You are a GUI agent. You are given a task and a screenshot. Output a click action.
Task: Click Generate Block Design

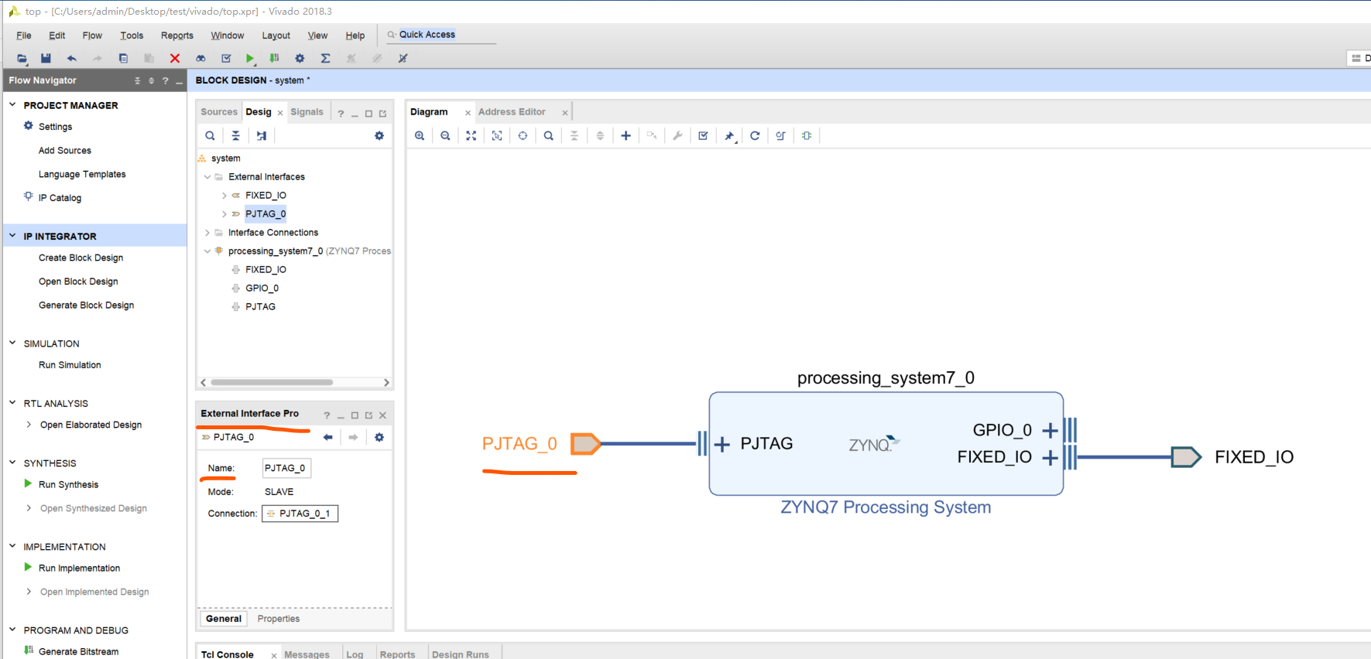click(86, 306)
